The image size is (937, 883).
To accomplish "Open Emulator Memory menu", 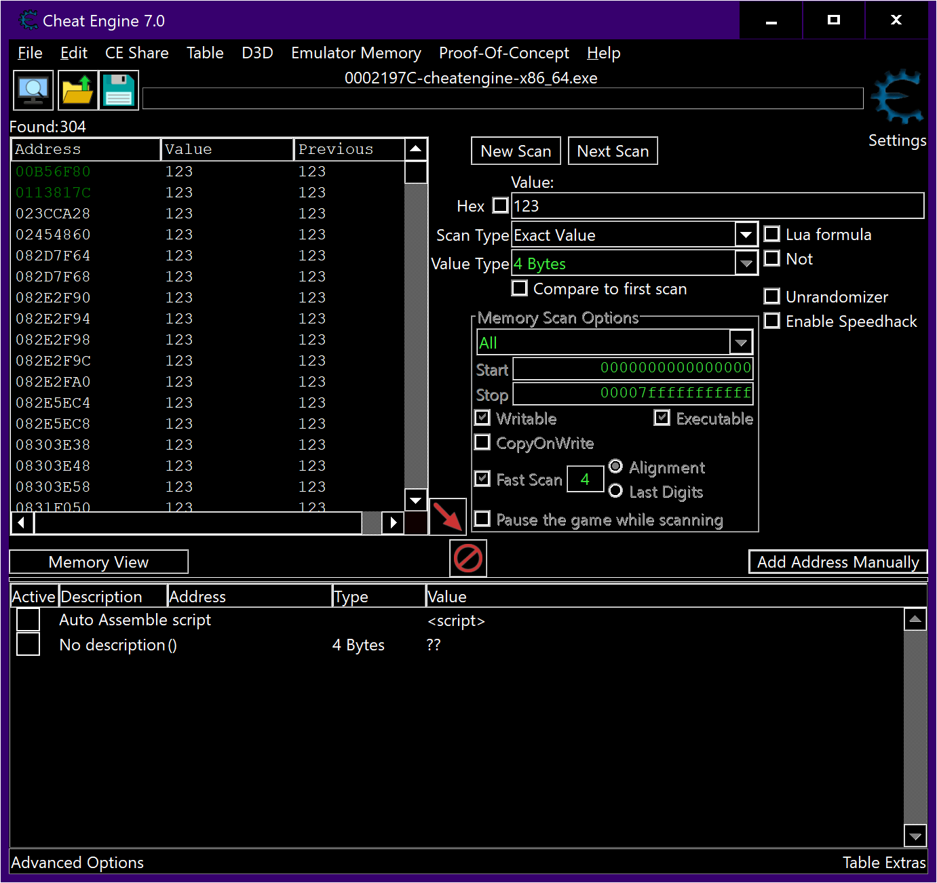I will coord(356,53).
